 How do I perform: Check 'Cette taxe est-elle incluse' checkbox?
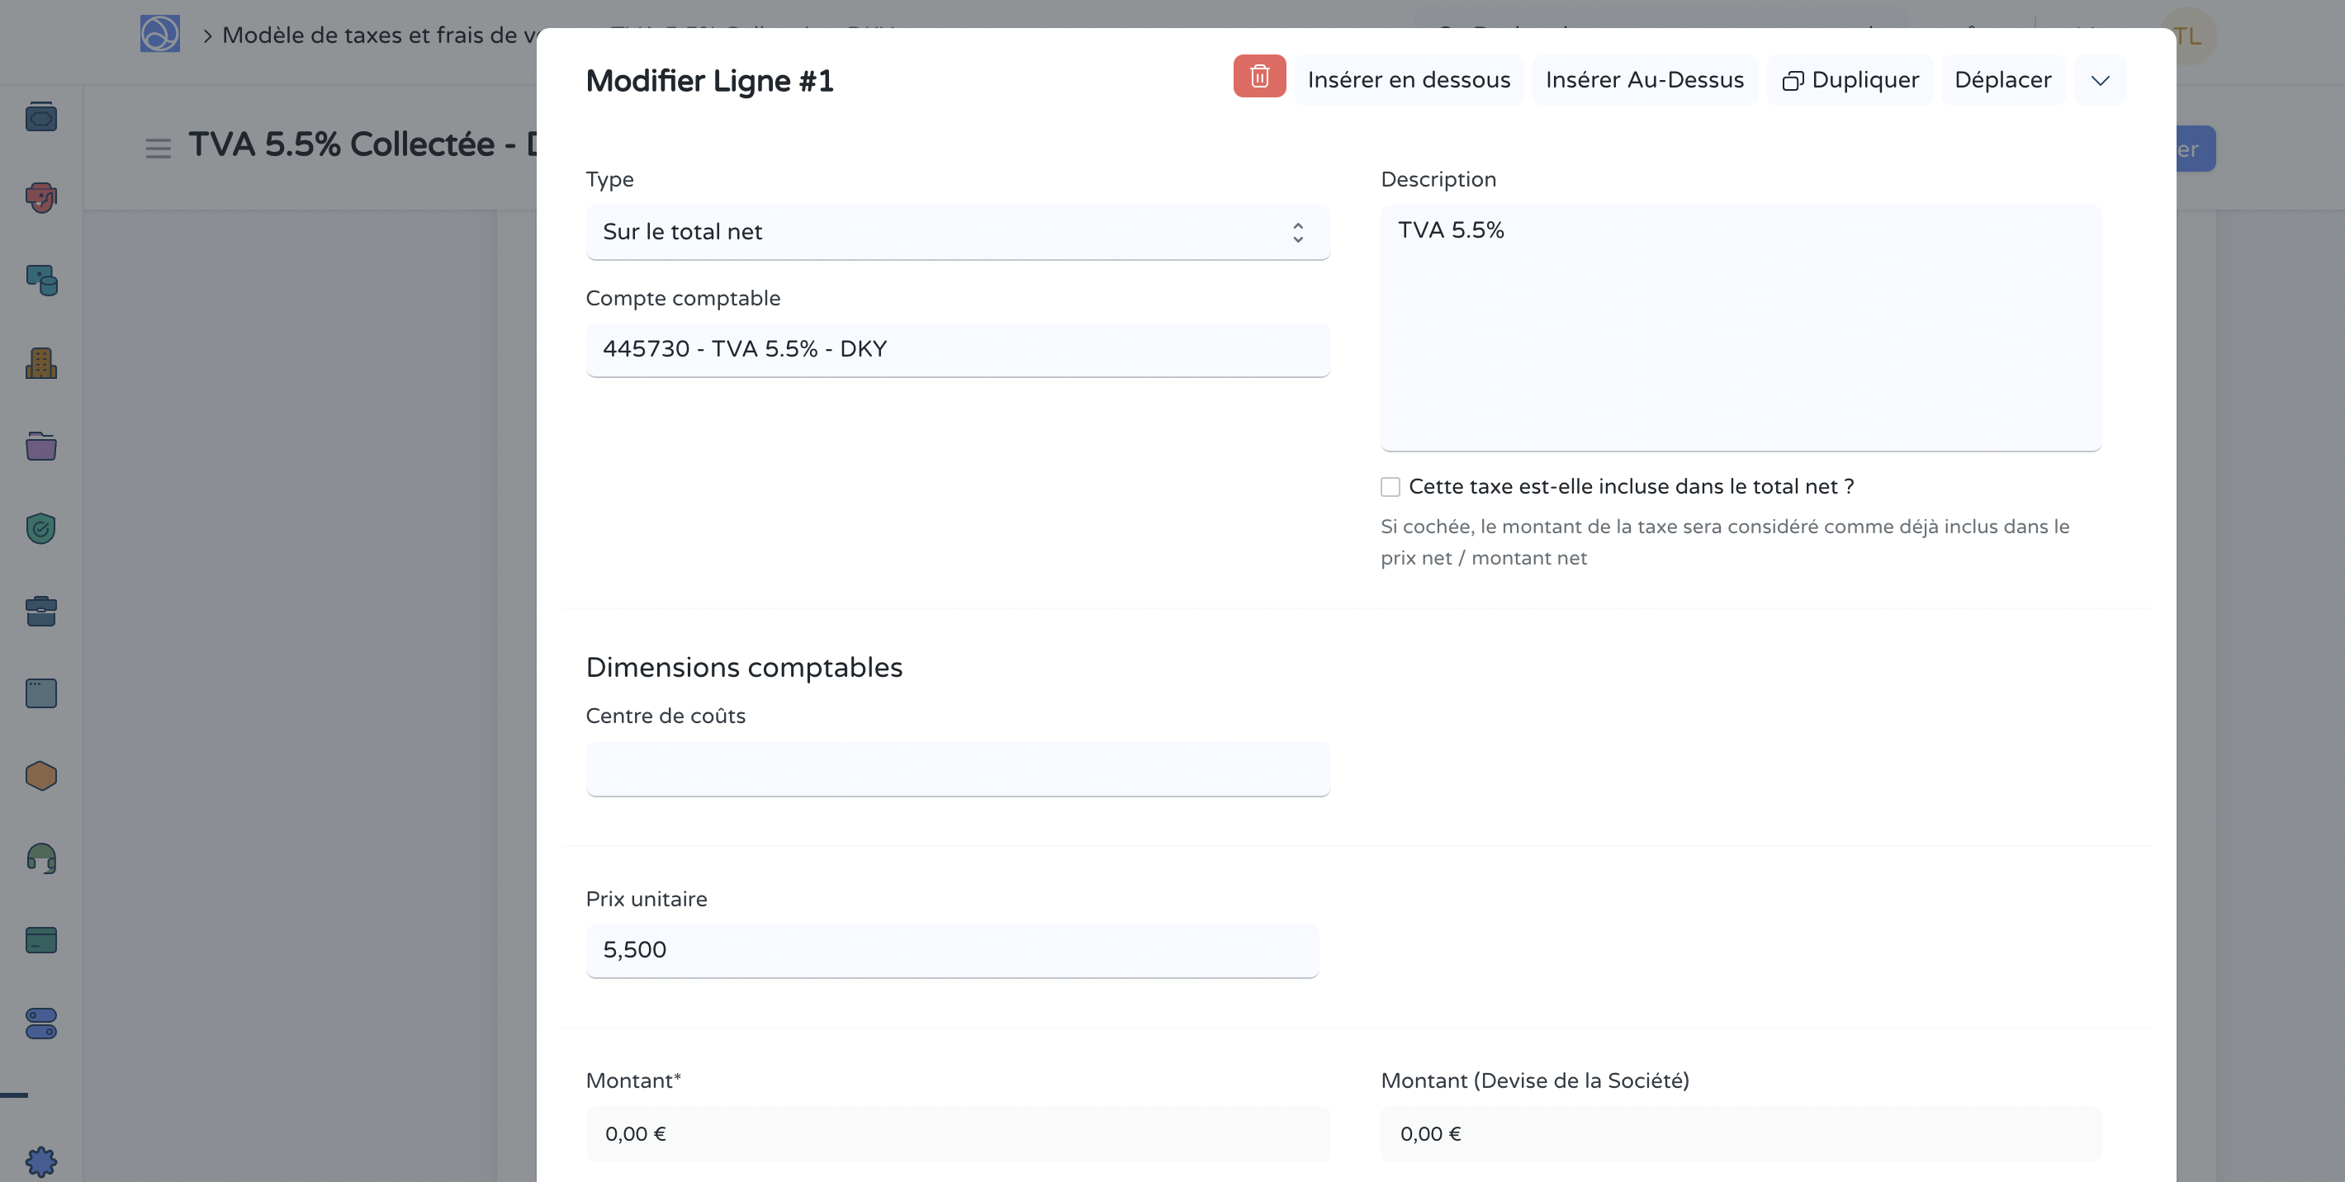[x=1390, y=487]
